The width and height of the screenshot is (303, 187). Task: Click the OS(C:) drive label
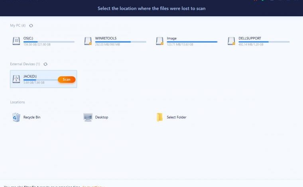tap(28, 38)
